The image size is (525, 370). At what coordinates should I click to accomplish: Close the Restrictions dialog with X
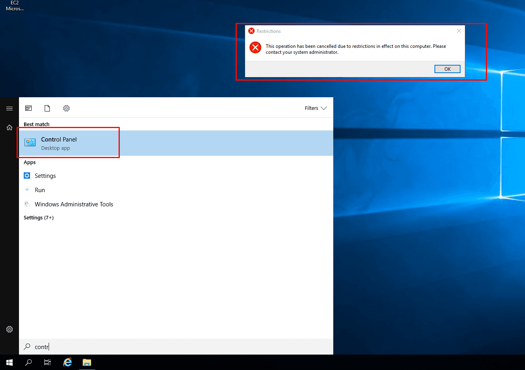point(459,31)
